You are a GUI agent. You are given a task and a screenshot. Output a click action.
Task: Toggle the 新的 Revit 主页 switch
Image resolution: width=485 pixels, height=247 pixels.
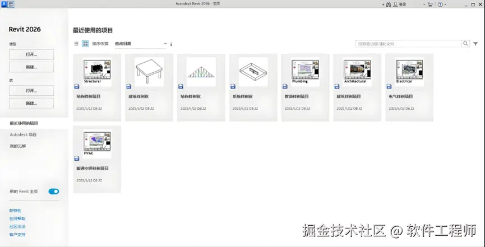(x=53, y=192)
